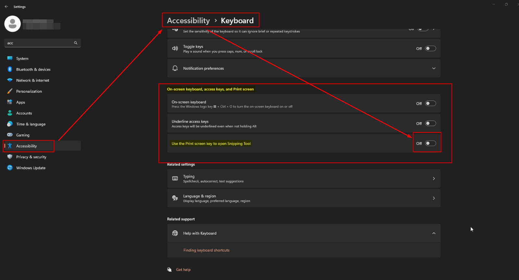Click the user profile avatar
This screenshot has width=519, height=280.
coord(13,24)
